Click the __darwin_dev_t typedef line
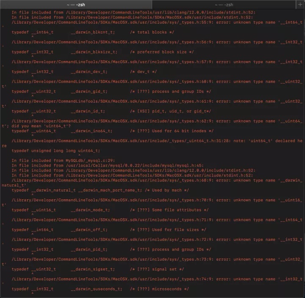The width and height of the screenshot is (305, 298). click(84, 72)
